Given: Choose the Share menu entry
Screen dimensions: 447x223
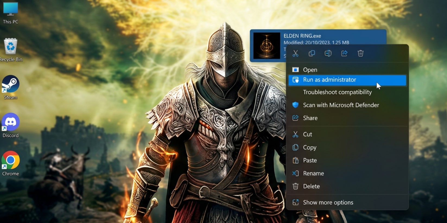Looking at the screenshot, I should (x=347, y=118).
